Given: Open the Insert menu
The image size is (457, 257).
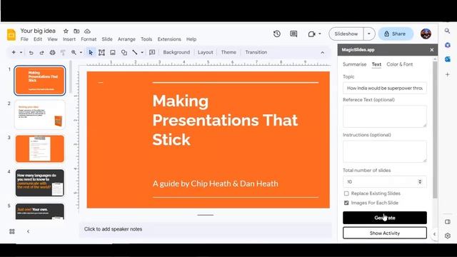Looking at the screenshot, I should coord(69,39).
